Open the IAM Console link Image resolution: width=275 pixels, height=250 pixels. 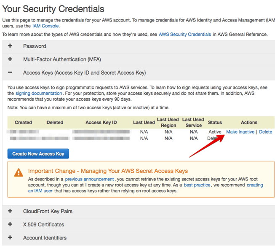click(45, 26)
